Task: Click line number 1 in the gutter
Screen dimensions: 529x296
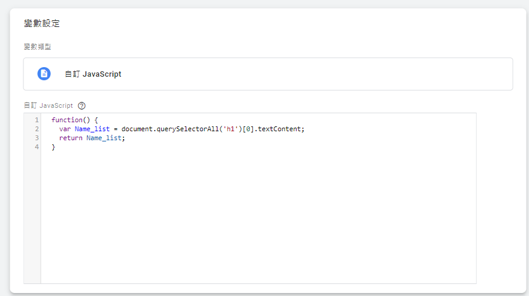Action: (37, 120)
